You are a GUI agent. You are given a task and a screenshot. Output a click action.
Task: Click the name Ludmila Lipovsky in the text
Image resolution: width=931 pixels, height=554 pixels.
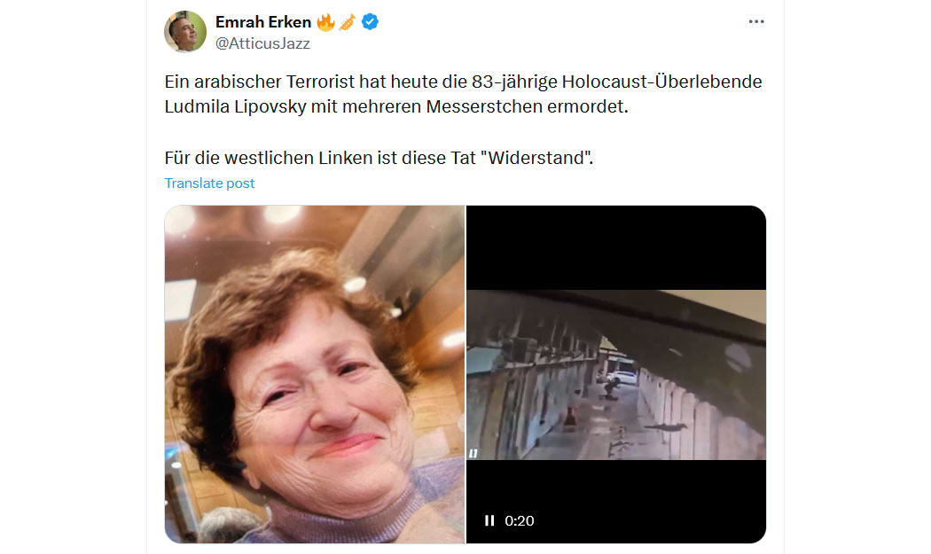point(235,107)
